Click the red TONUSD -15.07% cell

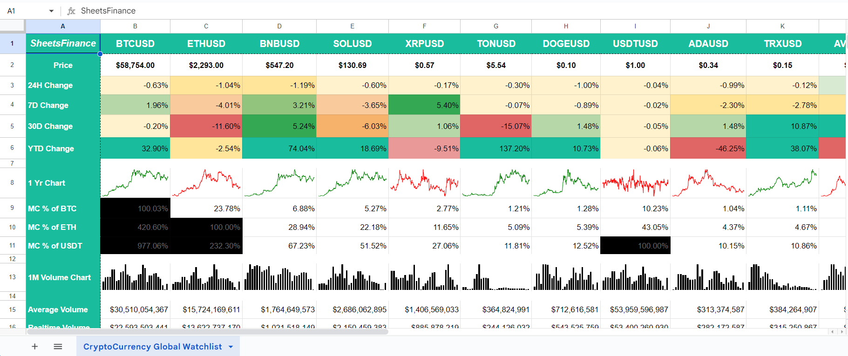coord(496,126)
